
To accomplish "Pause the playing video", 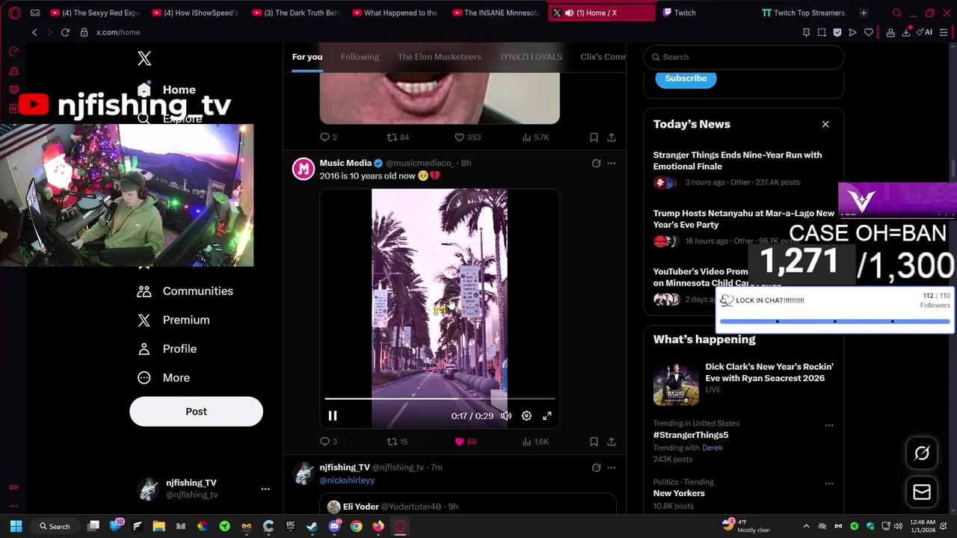I will (x=333, y=416).
